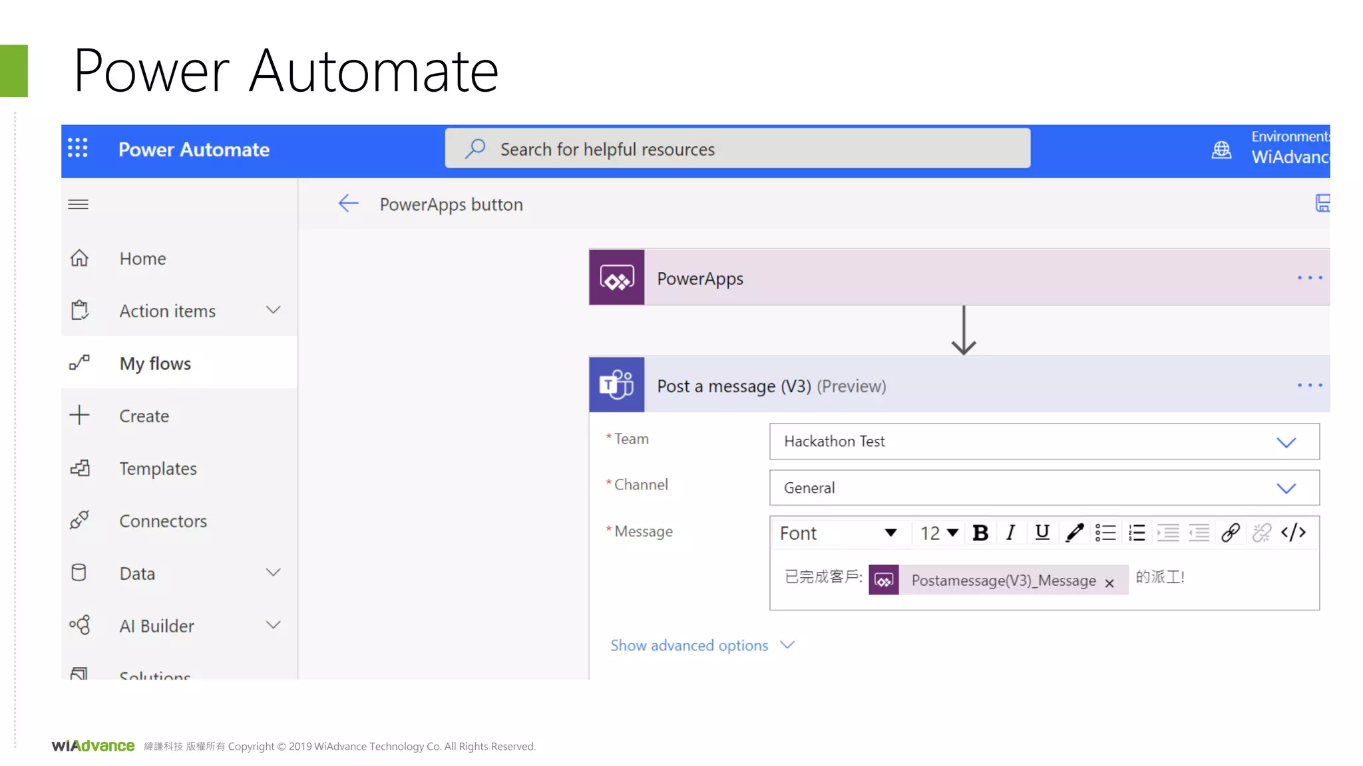Click the Underline formatting icon
1363x766 pixels.
click(1042, 533)
